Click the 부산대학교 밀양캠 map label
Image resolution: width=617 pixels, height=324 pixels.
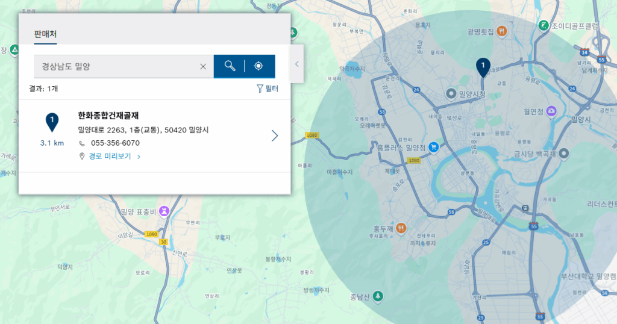click(589, 276)
